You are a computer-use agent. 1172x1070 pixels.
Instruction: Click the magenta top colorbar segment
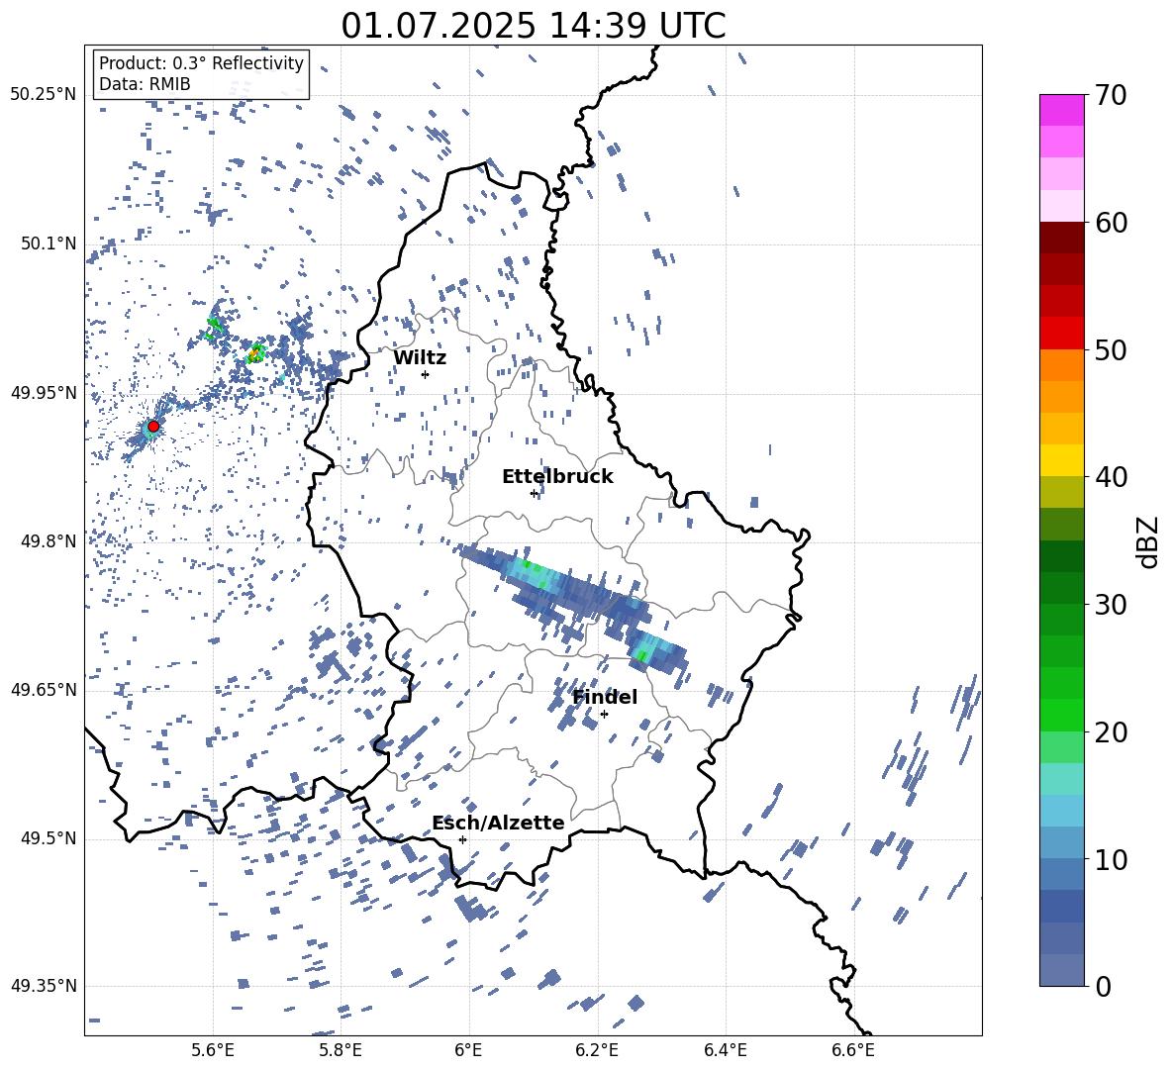point(1061,110)
